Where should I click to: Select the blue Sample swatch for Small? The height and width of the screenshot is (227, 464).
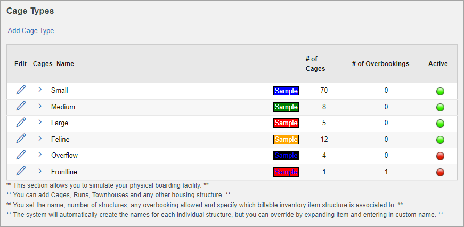pyautogui.click(x=286, y=91)
